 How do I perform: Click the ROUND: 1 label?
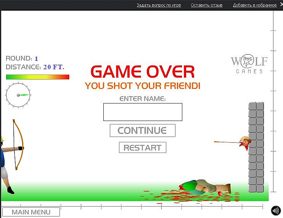(x=22, y=58)
